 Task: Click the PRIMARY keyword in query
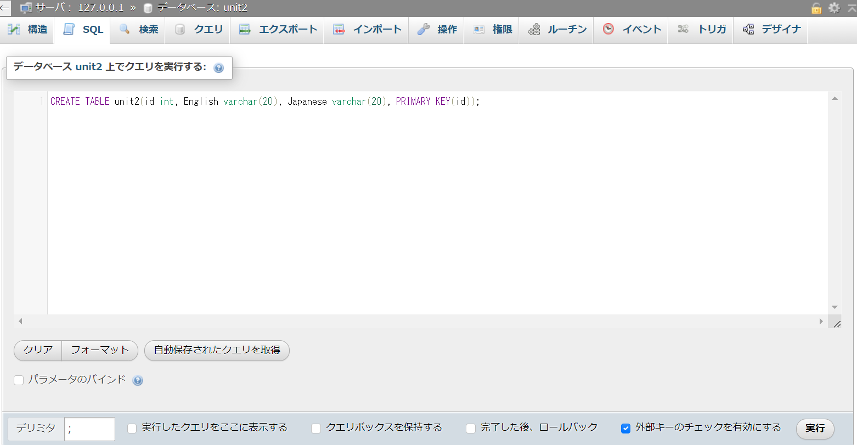pyautogui.click(x=413, y=102)
